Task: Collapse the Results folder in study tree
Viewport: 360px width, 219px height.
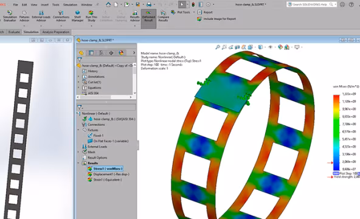Action: click(x=78, y=163)
